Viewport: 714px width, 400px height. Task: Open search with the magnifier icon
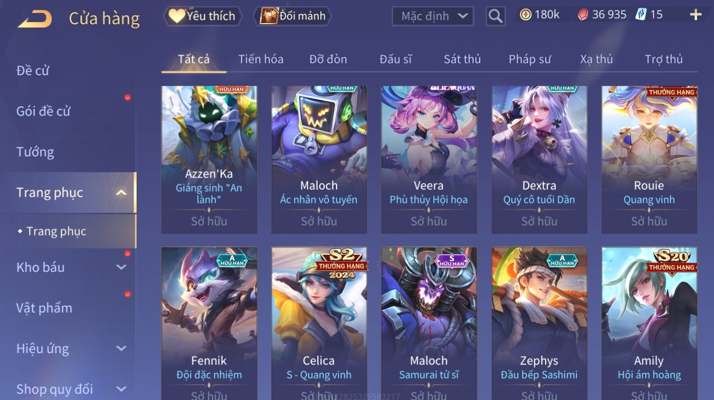click(x=495, y=16)
